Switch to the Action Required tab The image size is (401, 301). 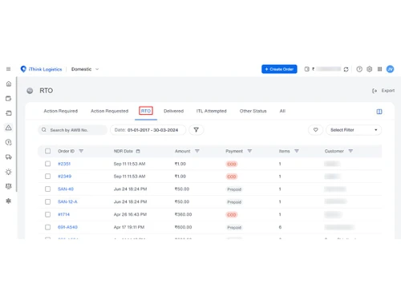point(61,111)
